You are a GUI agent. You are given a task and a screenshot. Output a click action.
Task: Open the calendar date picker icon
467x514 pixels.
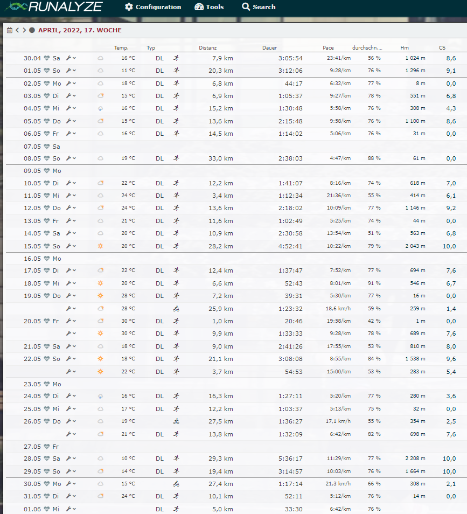[10, 30]
